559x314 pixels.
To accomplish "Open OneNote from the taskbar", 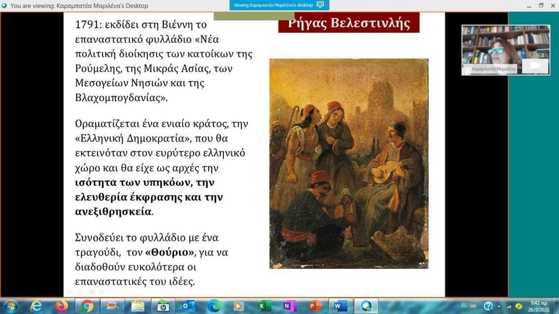I will pos(289,306).
